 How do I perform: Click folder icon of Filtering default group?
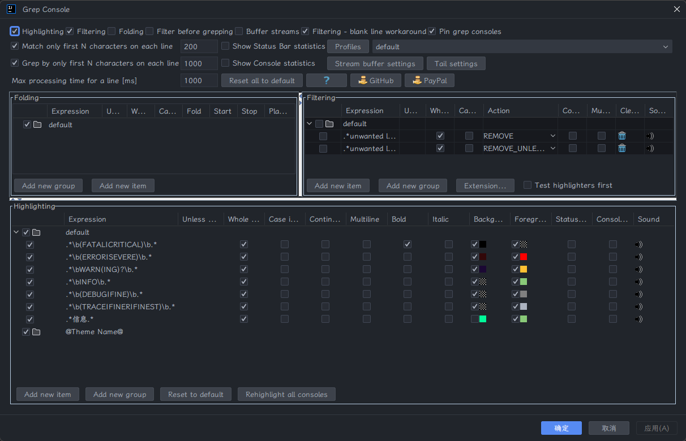(329, 124)
